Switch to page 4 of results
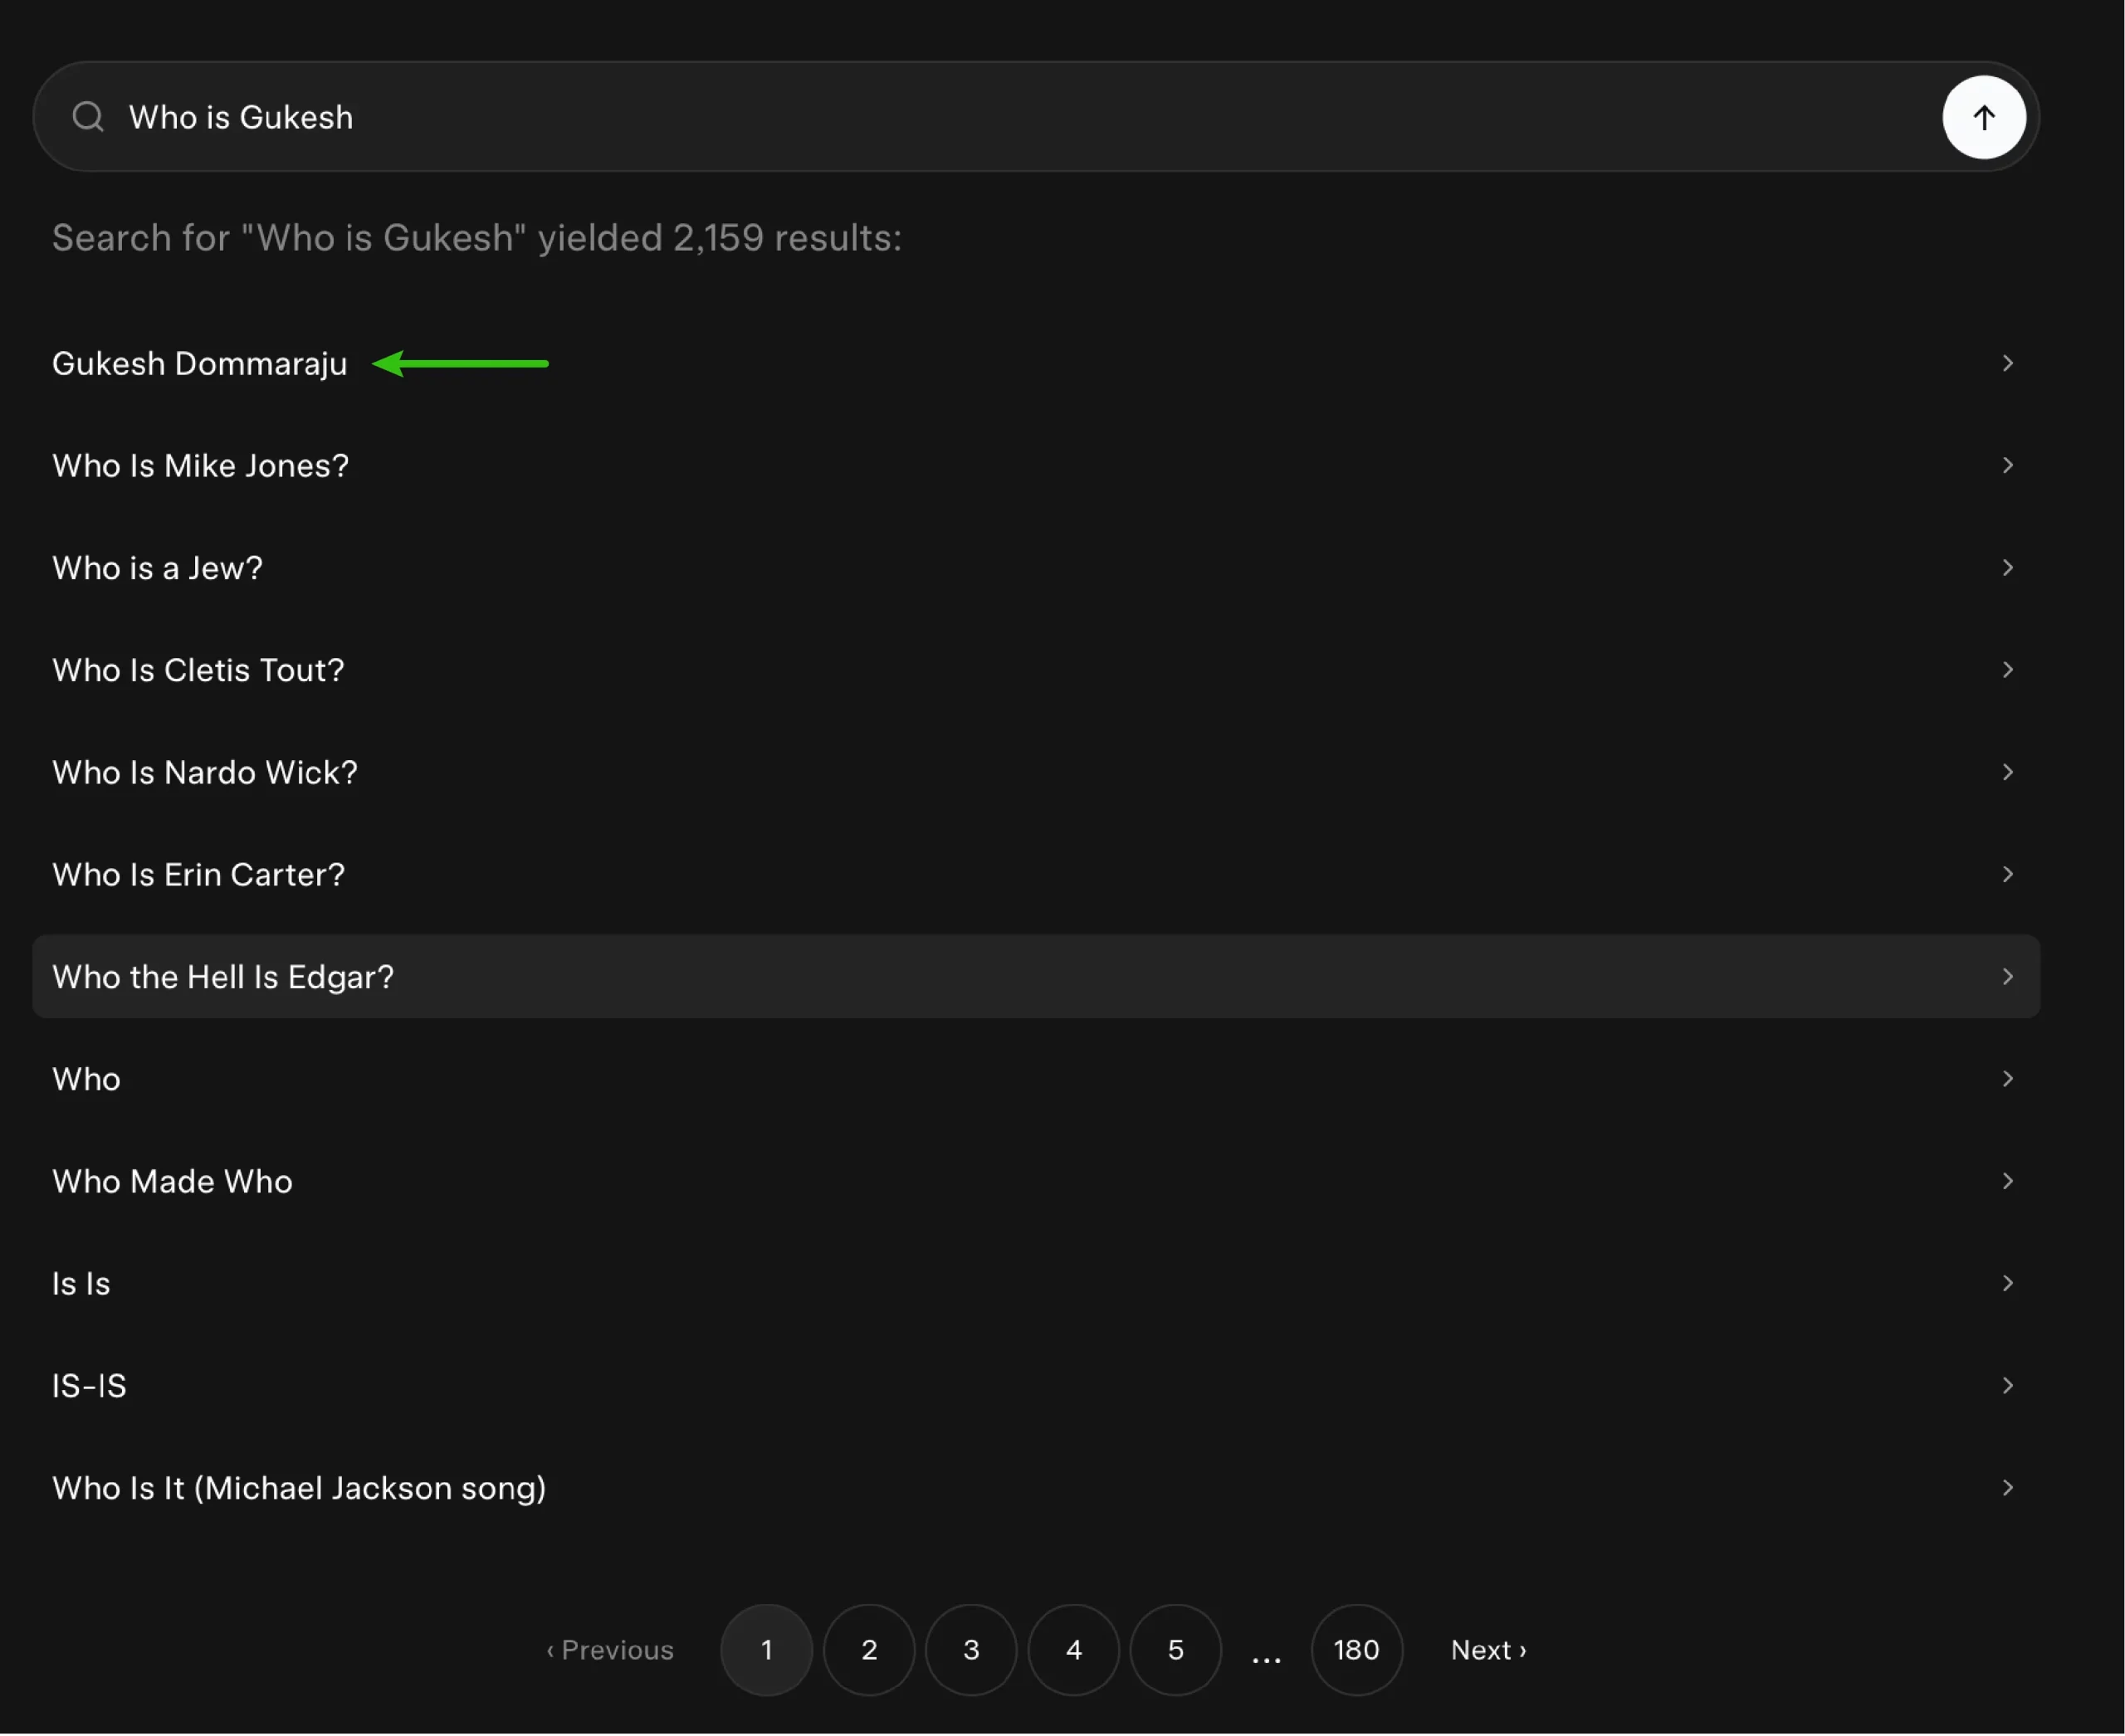 point(1072,1650)
